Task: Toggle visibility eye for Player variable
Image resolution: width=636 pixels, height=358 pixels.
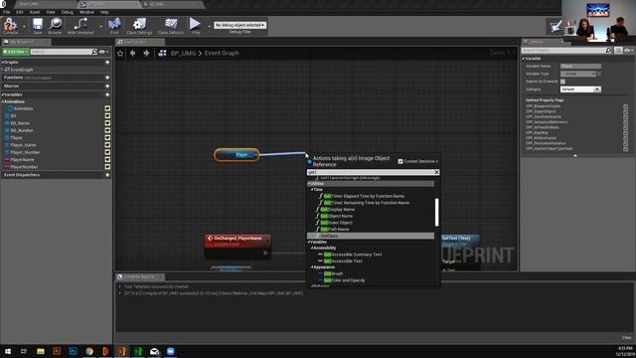Action: tap(107, 137)
